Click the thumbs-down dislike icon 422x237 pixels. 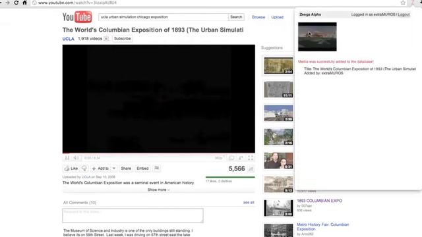point(84,169)
